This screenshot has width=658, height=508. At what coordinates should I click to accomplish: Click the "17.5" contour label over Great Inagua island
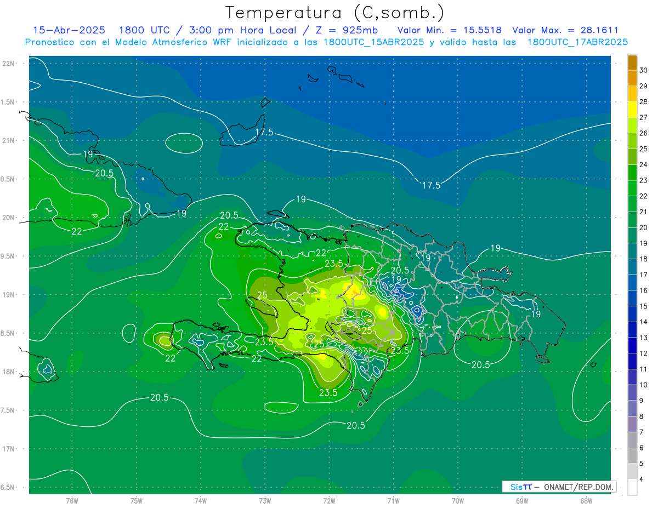(264, 133)
